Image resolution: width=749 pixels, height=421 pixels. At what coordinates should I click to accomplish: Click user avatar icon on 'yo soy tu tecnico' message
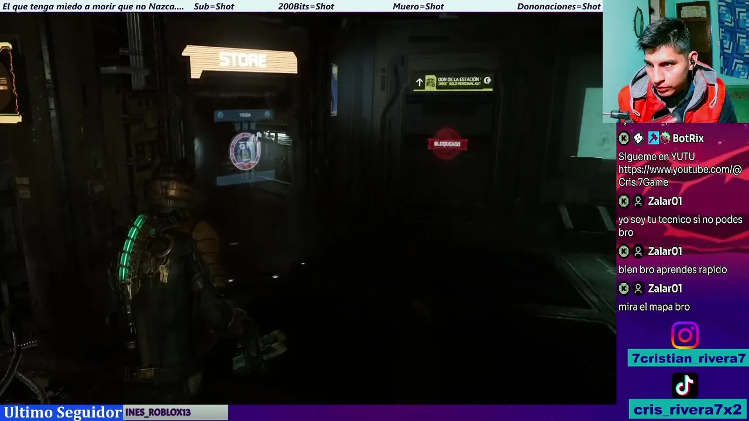[x=638, y=201]
